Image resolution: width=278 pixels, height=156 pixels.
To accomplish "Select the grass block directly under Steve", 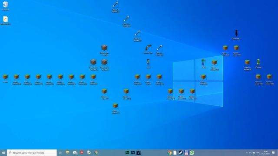I will coord(149,79).
